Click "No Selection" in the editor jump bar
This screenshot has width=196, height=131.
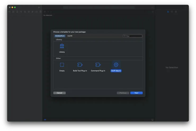(x=48, y=15)
